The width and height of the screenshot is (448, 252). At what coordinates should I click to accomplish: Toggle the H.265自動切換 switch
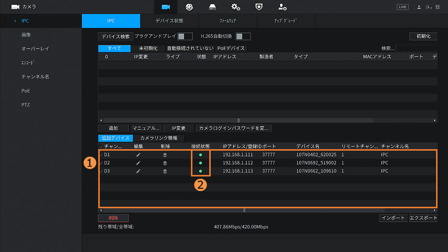point(243,36)
